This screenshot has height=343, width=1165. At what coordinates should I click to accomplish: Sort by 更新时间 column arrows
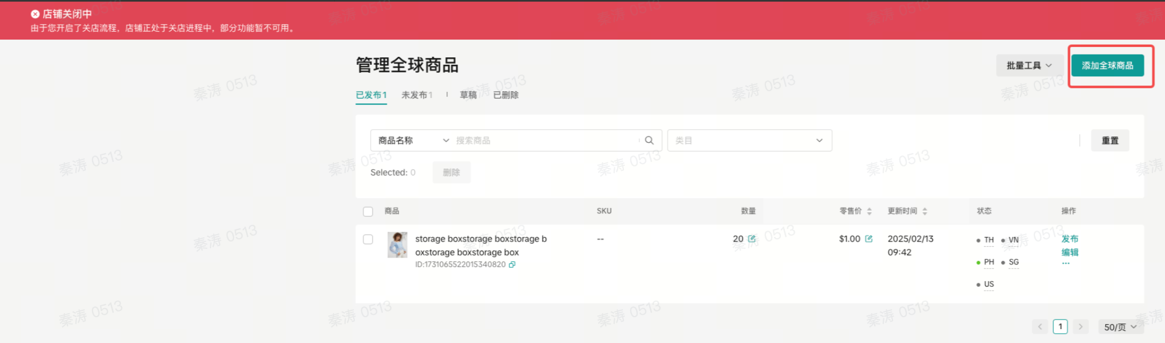925,211
